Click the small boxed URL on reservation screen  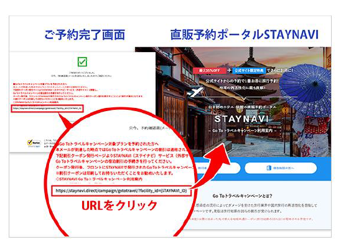coord(47,109)
